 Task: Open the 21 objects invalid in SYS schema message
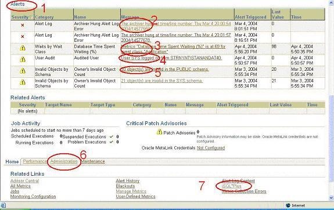161,81
